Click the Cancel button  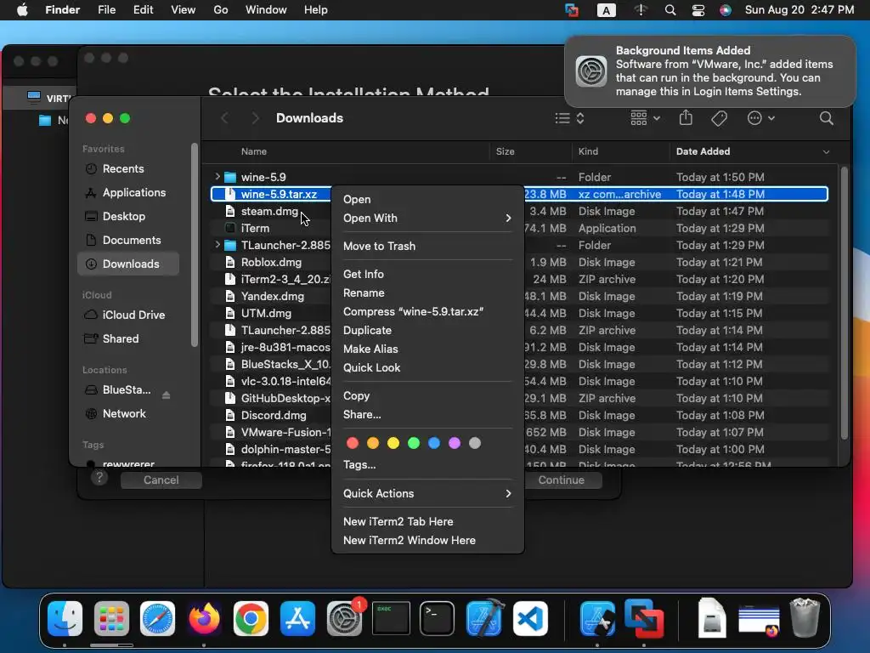point(161,480)
